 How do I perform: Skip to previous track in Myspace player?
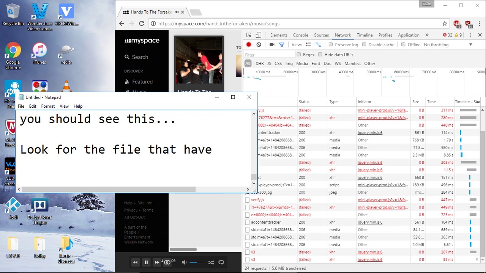[x=135, y=262]
